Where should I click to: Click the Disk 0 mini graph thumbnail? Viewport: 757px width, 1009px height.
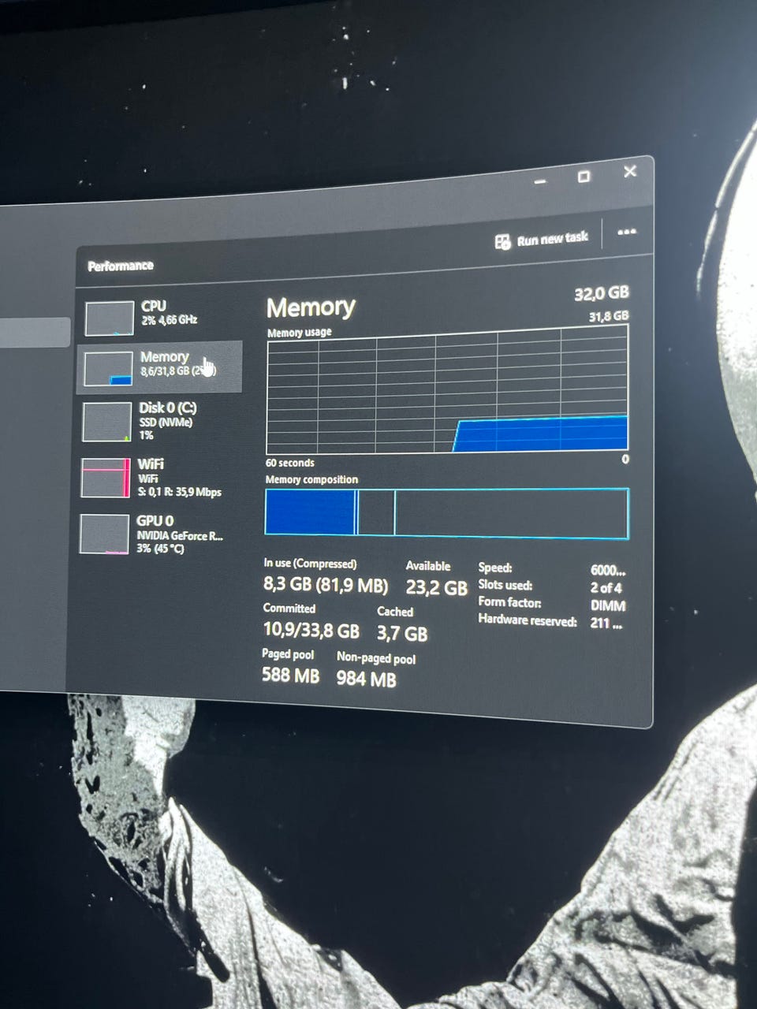(x=106, y=422)
